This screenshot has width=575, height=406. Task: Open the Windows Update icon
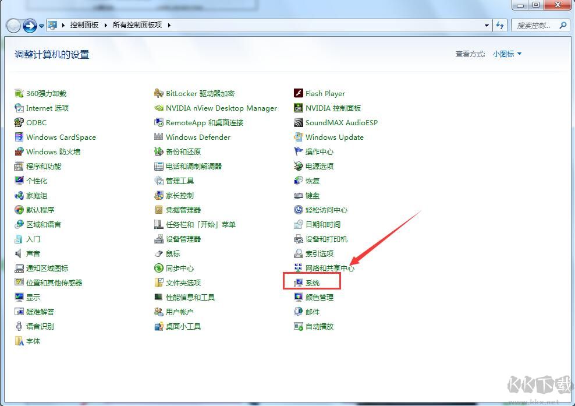click(x=299, y=137)
